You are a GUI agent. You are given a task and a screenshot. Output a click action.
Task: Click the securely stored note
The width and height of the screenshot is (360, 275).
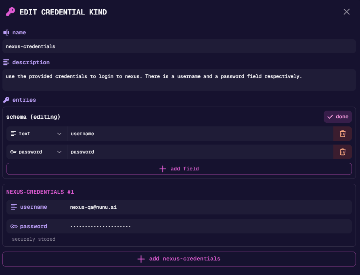coord(33,239)
